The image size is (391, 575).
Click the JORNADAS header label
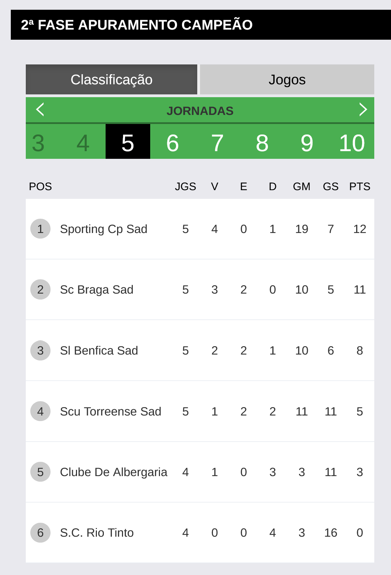200,111
